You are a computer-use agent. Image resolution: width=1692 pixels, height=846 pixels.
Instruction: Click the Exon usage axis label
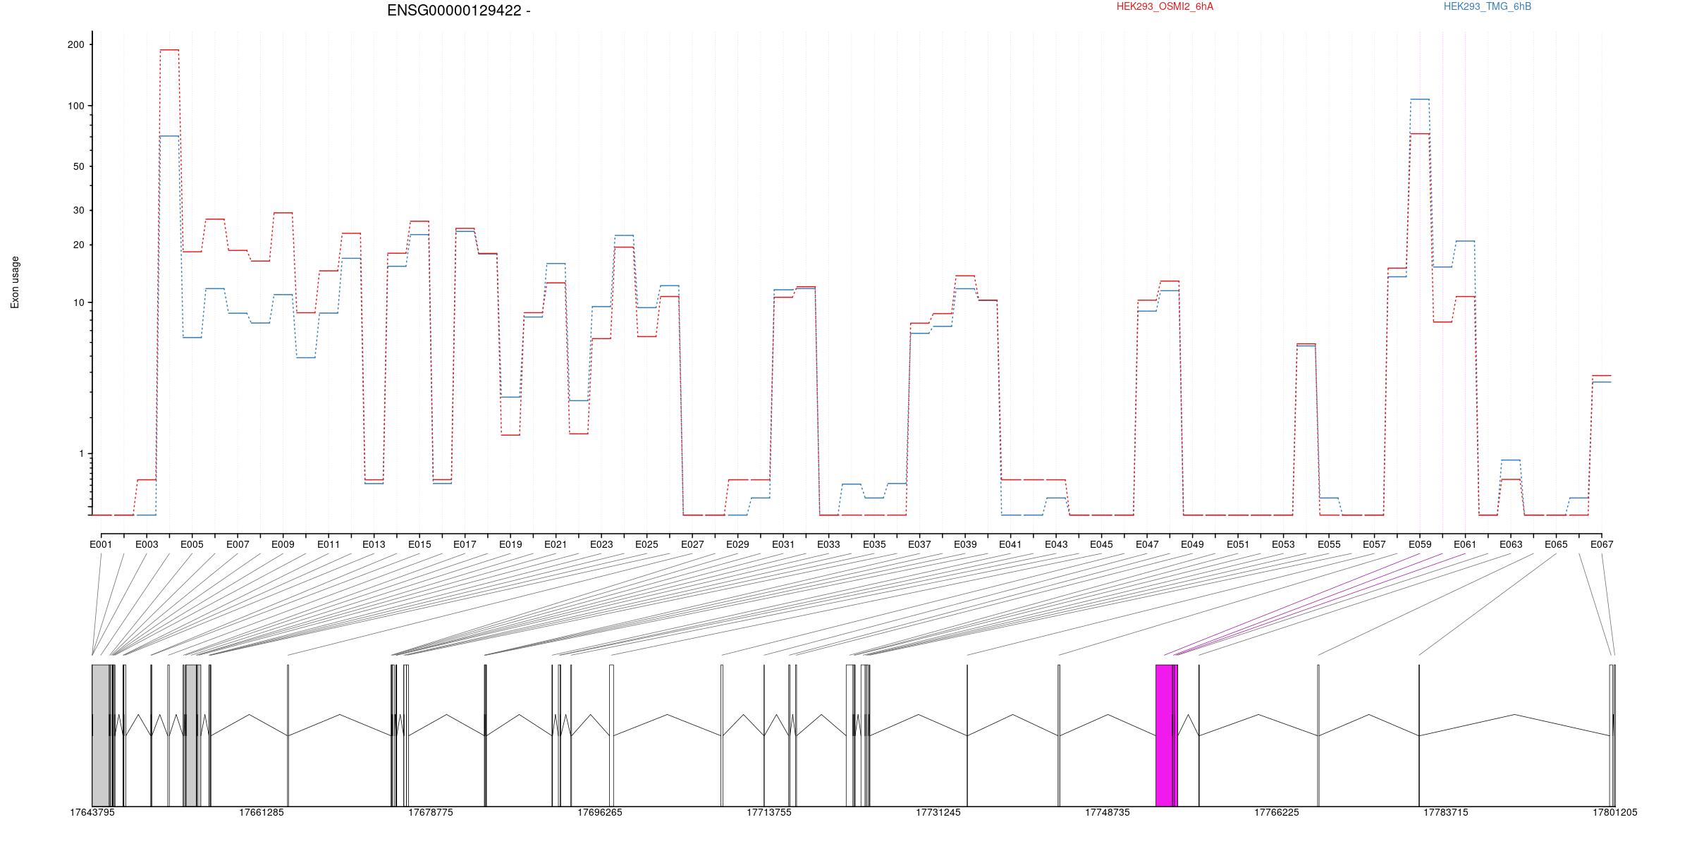(x=15, y=282)
